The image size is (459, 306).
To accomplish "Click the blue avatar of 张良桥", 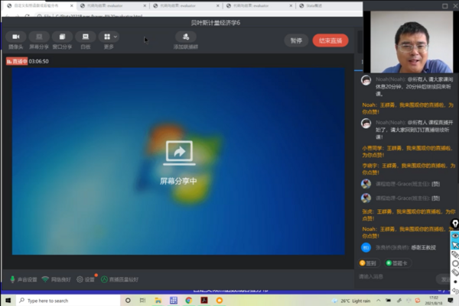I will pos(366,247).
